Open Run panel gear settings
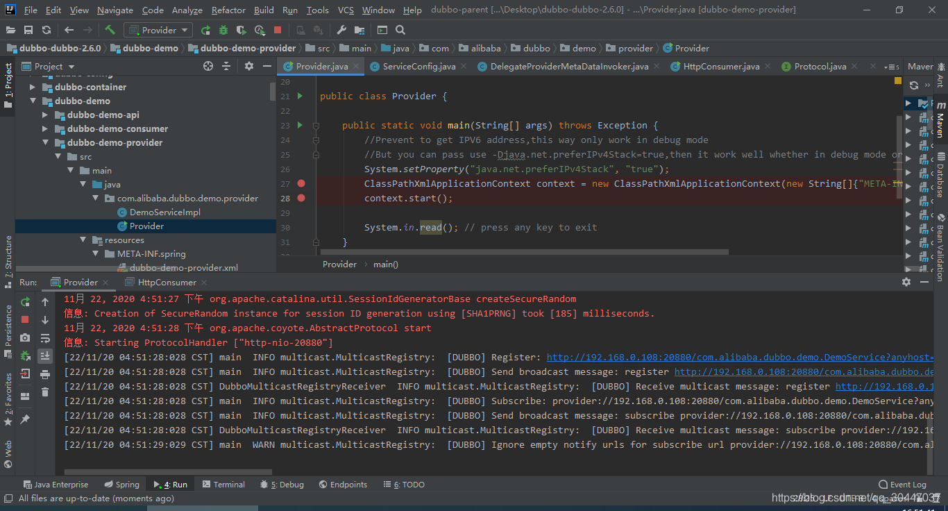The height and width of the screenshot is (511, 948). coord(906,282)
